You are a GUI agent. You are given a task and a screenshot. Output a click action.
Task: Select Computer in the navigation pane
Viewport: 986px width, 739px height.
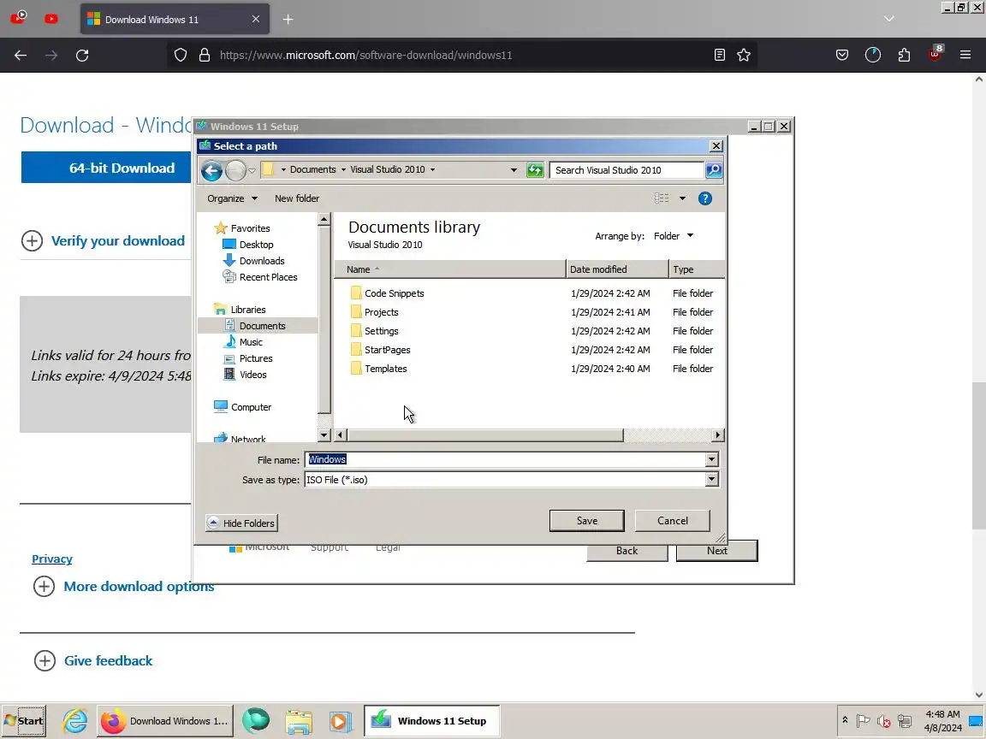[x=250, y=407]
